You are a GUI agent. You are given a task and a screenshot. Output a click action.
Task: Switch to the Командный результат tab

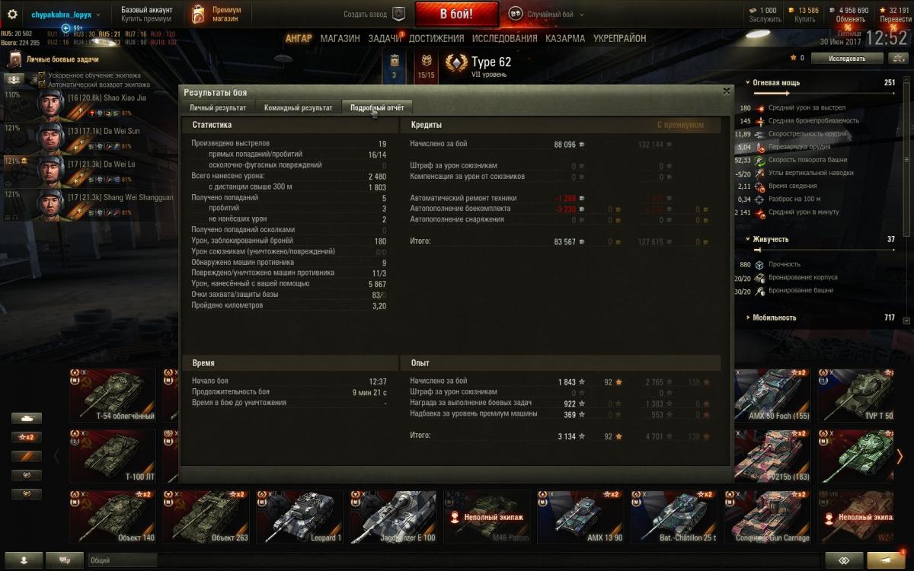click(298, 108)
